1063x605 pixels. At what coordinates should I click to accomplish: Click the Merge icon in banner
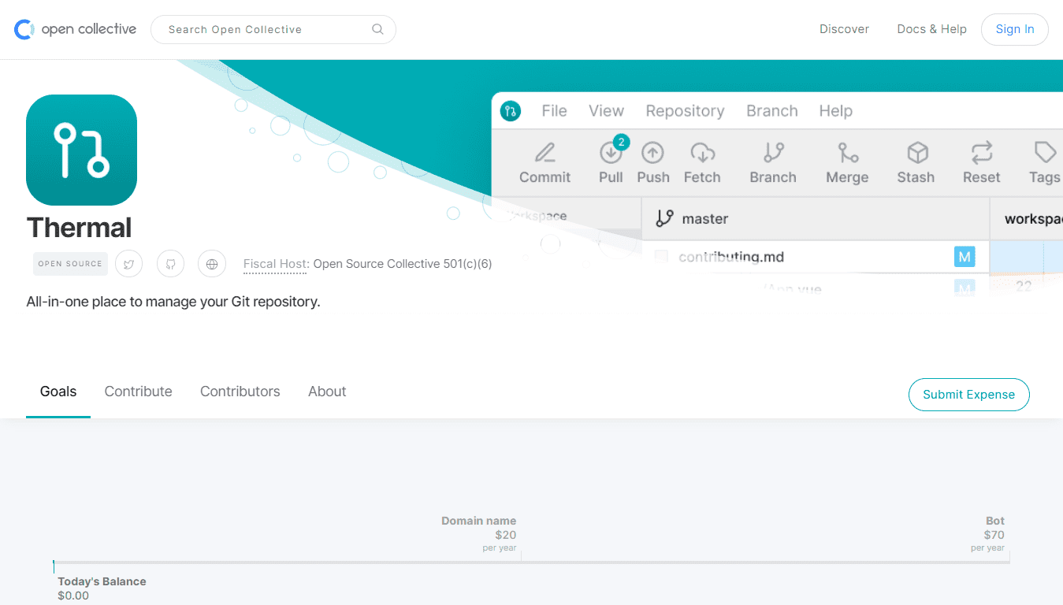click(x=848, y=152)
